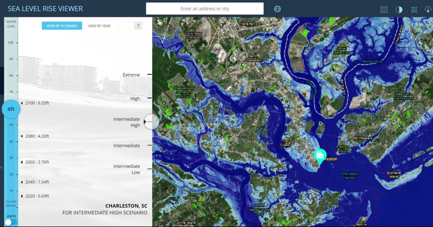Toggle the UNITS switch
433x227 pixels.
pyautogui.click(x=11, y=223)
